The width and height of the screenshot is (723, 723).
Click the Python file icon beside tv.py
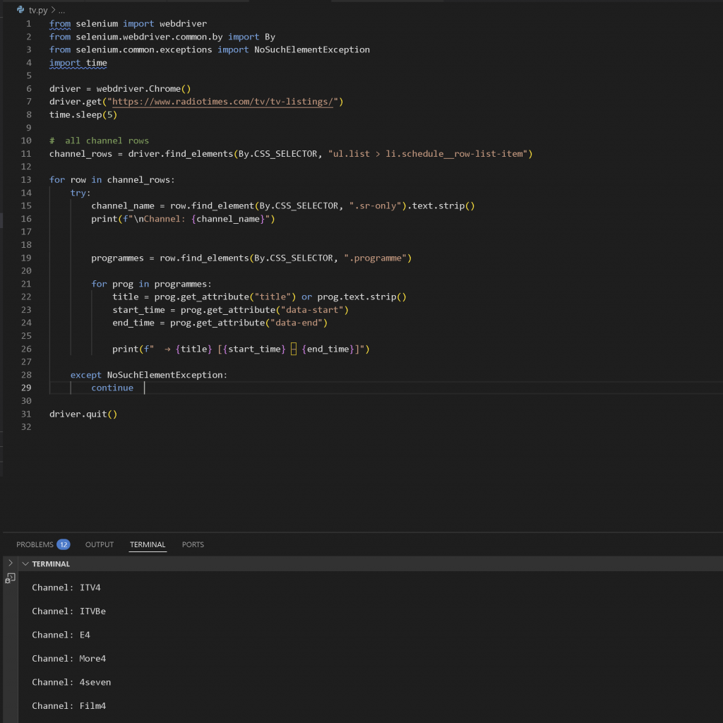click(20, 10)
